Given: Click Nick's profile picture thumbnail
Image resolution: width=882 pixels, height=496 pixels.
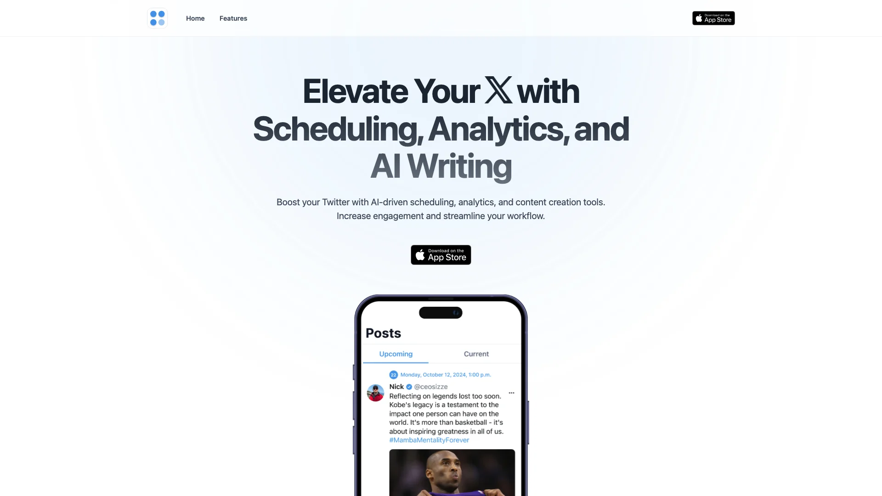Looking at the screenshot, I should pyautogui.click(x=375, y=393).
